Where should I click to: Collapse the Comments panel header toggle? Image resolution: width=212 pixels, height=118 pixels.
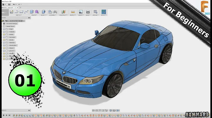click(29, 110)
